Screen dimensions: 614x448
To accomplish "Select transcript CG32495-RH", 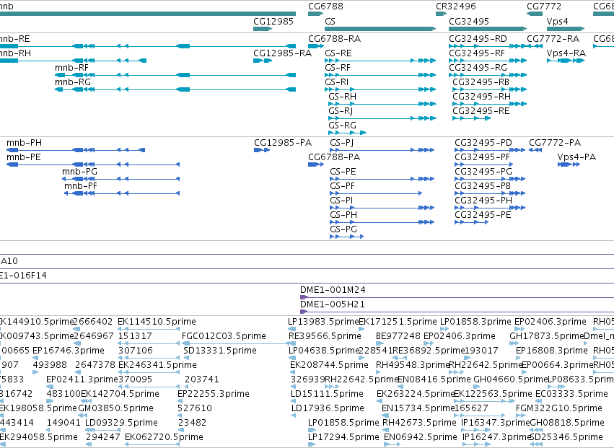I will (490, 104).
